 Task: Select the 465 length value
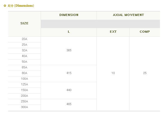(69, 104)
